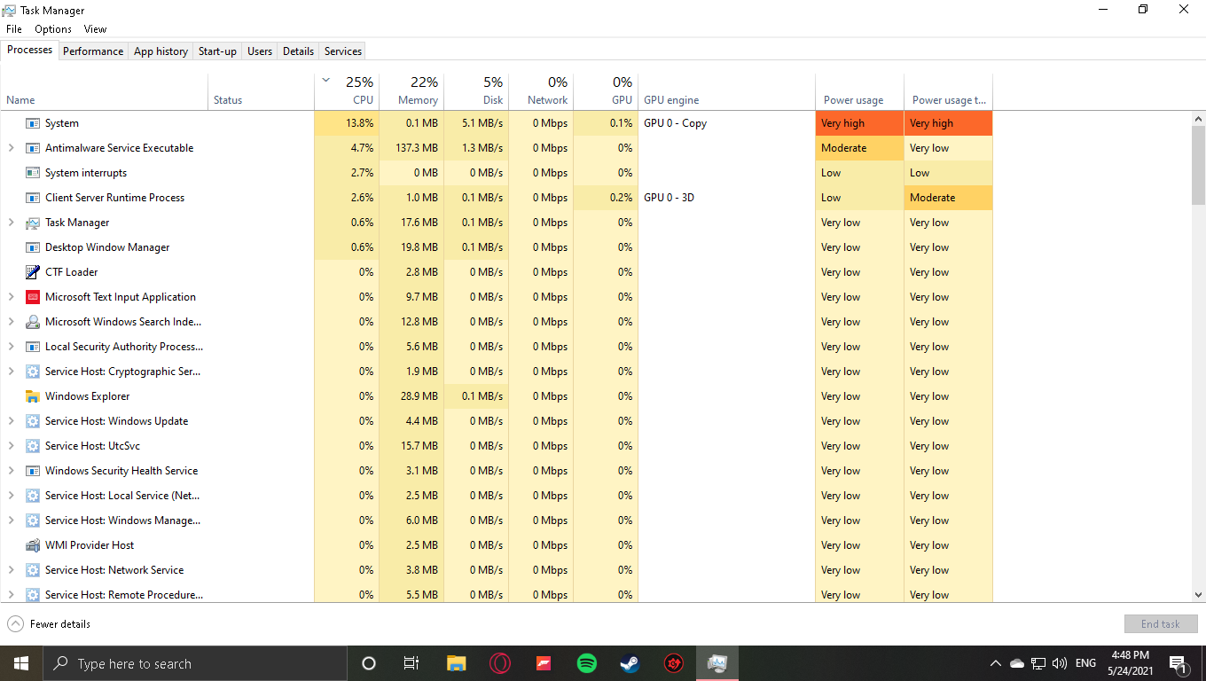Expand Service Host: UtcSvc row
Screen dimensions: 1206x681
point(11,446)
